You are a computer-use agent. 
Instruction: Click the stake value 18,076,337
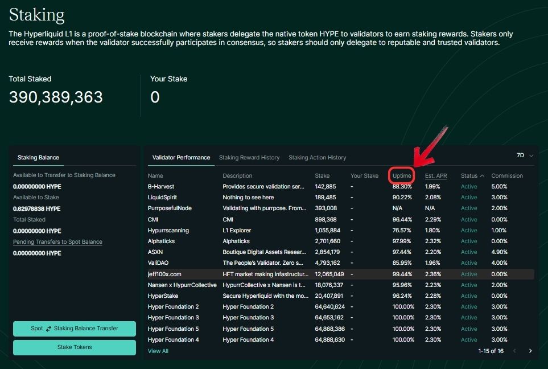pyautogui.click(x=329, y=285)
